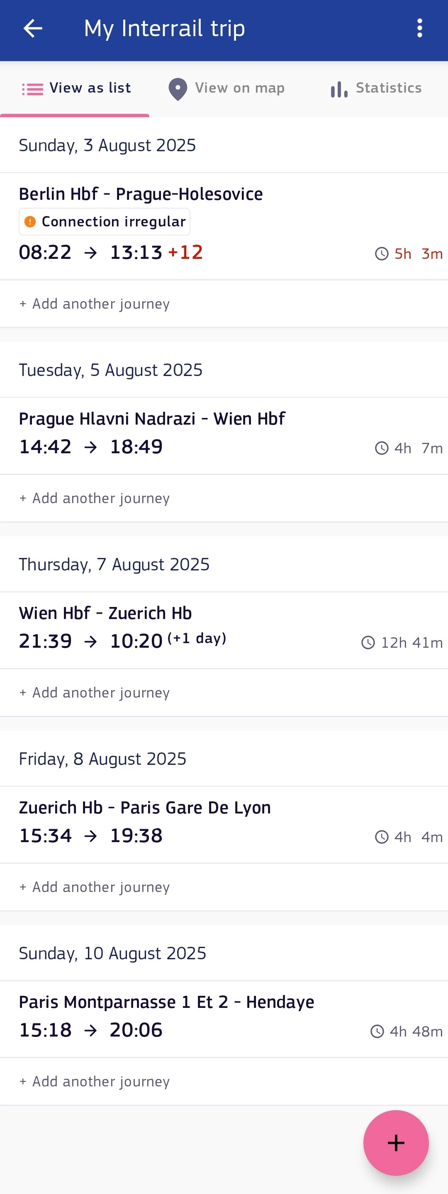The image size is (448, 1194).
Task: Tap the pink add journey floating button
Action: [x=396, y=1142]
